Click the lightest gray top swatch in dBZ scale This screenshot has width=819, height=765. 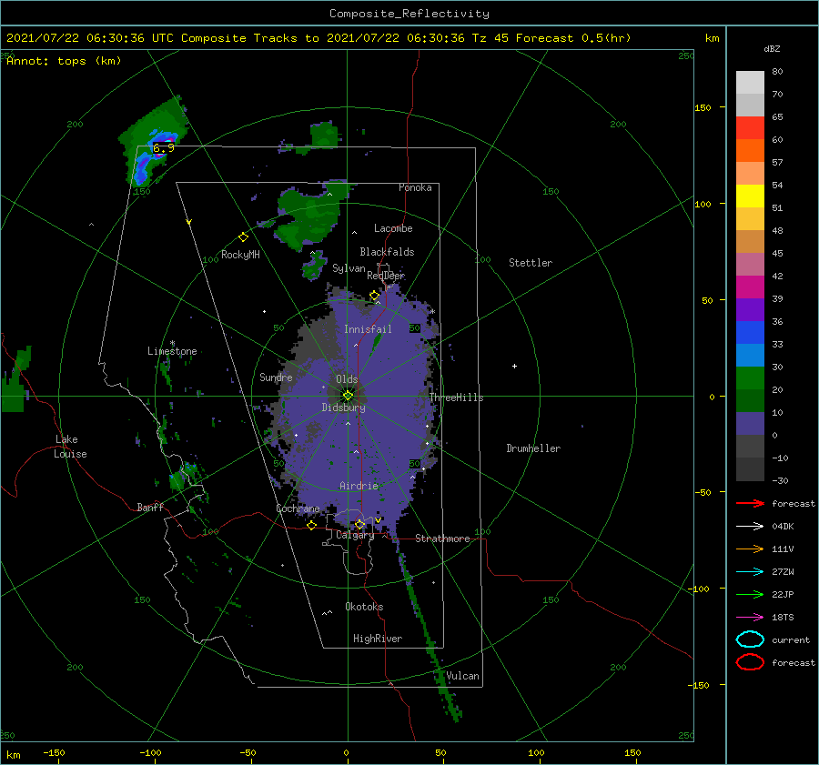click(x=750, y=83)
